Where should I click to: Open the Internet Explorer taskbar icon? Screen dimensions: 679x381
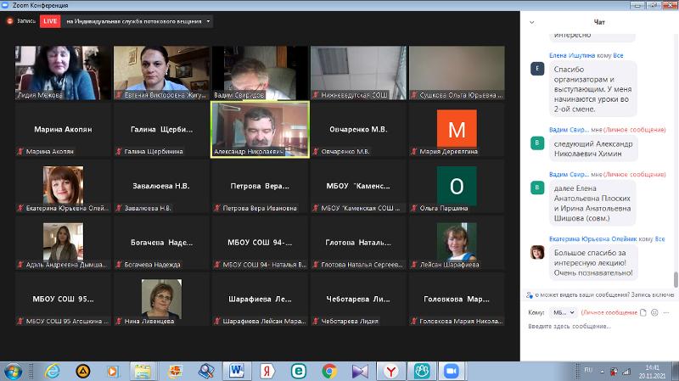tap(52, 371)
